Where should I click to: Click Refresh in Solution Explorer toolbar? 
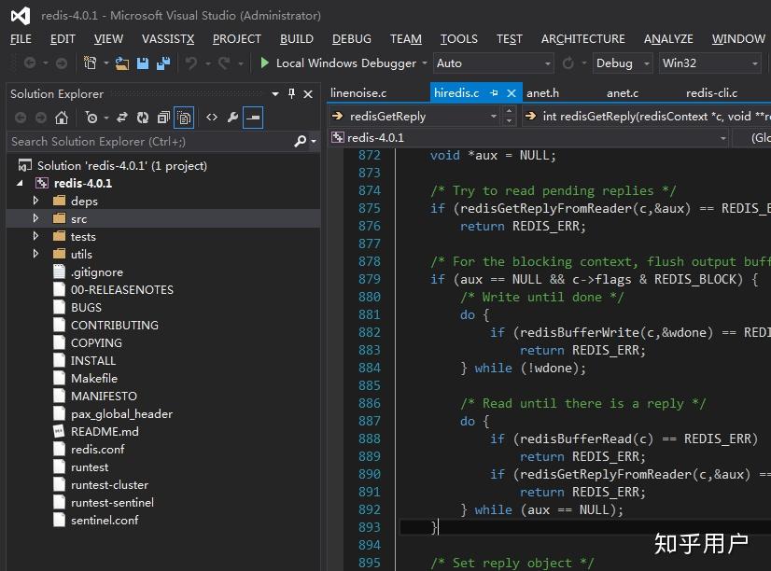[143, 118]
